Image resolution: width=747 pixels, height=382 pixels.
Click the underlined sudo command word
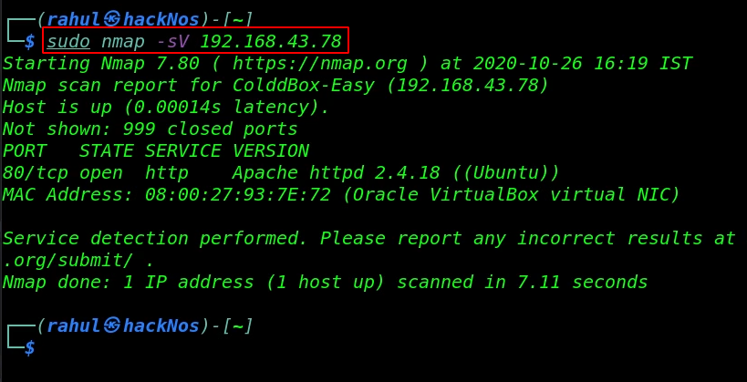[68, 42]
